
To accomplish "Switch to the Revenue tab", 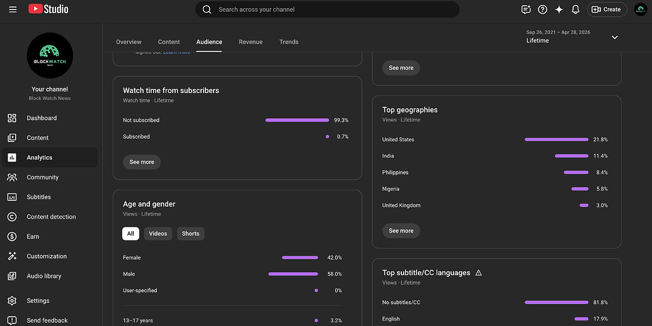I will pos(251,42).
